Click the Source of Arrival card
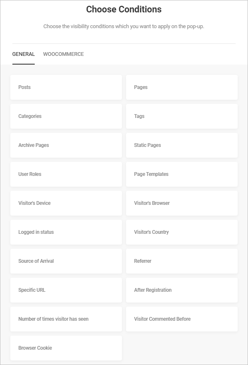Image resolution: width=248 pixels, height=365 pixels. 66,261
